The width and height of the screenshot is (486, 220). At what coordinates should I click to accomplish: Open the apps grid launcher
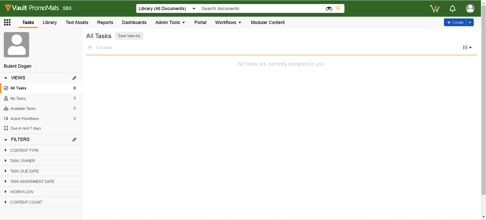click(x=7, y=22)
